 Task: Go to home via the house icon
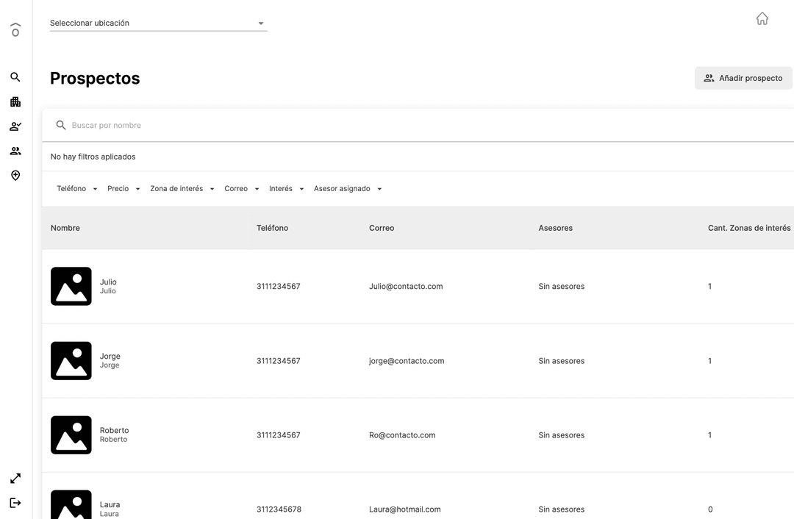pos(762,19)
